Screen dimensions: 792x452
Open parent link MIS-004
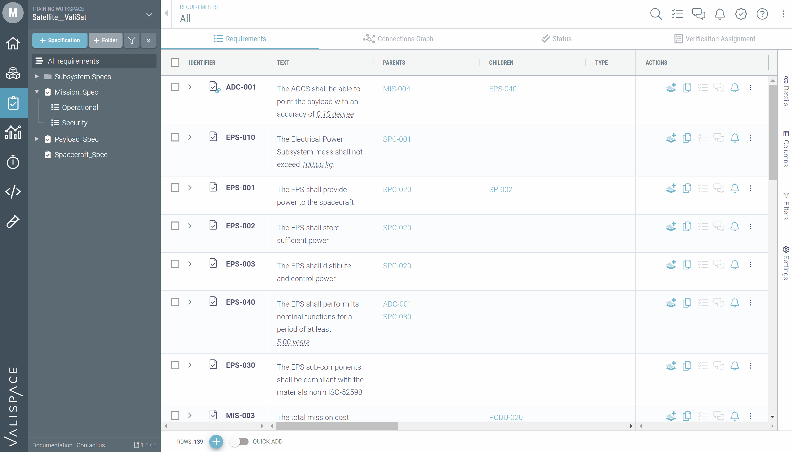[396, 89]
